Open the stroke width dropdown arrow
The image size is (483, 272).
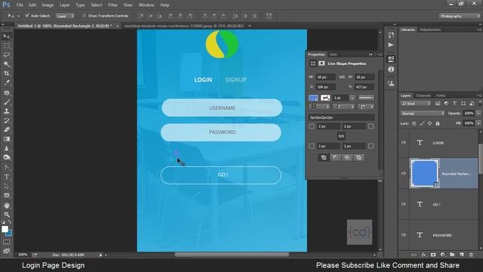tap(352, 97)
